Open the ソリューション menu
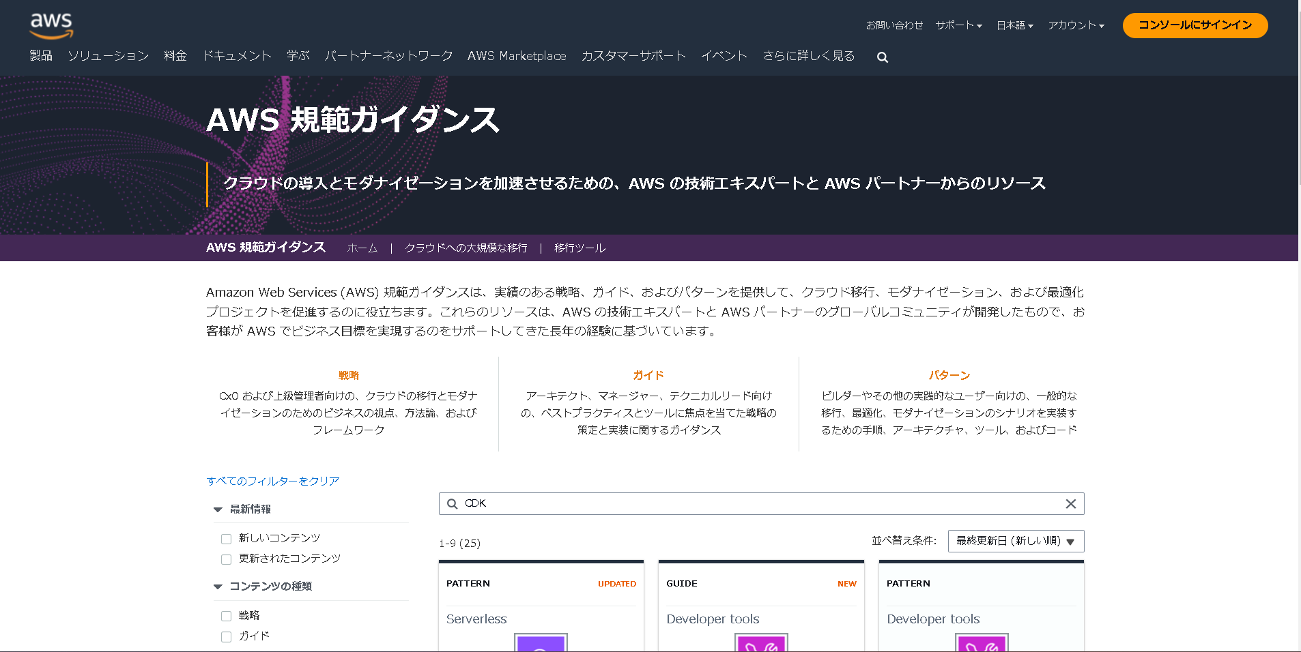1301x652 pixels. pos(108,56)
